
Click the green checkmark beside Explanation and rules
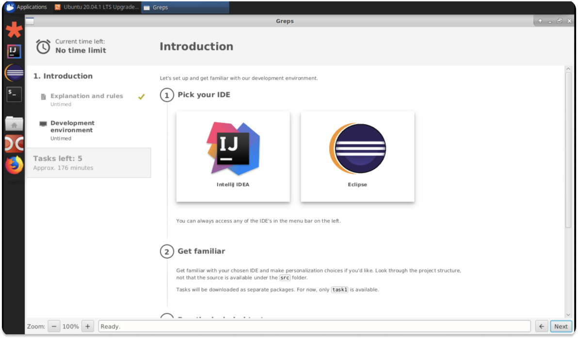click(x=141, y=97)
